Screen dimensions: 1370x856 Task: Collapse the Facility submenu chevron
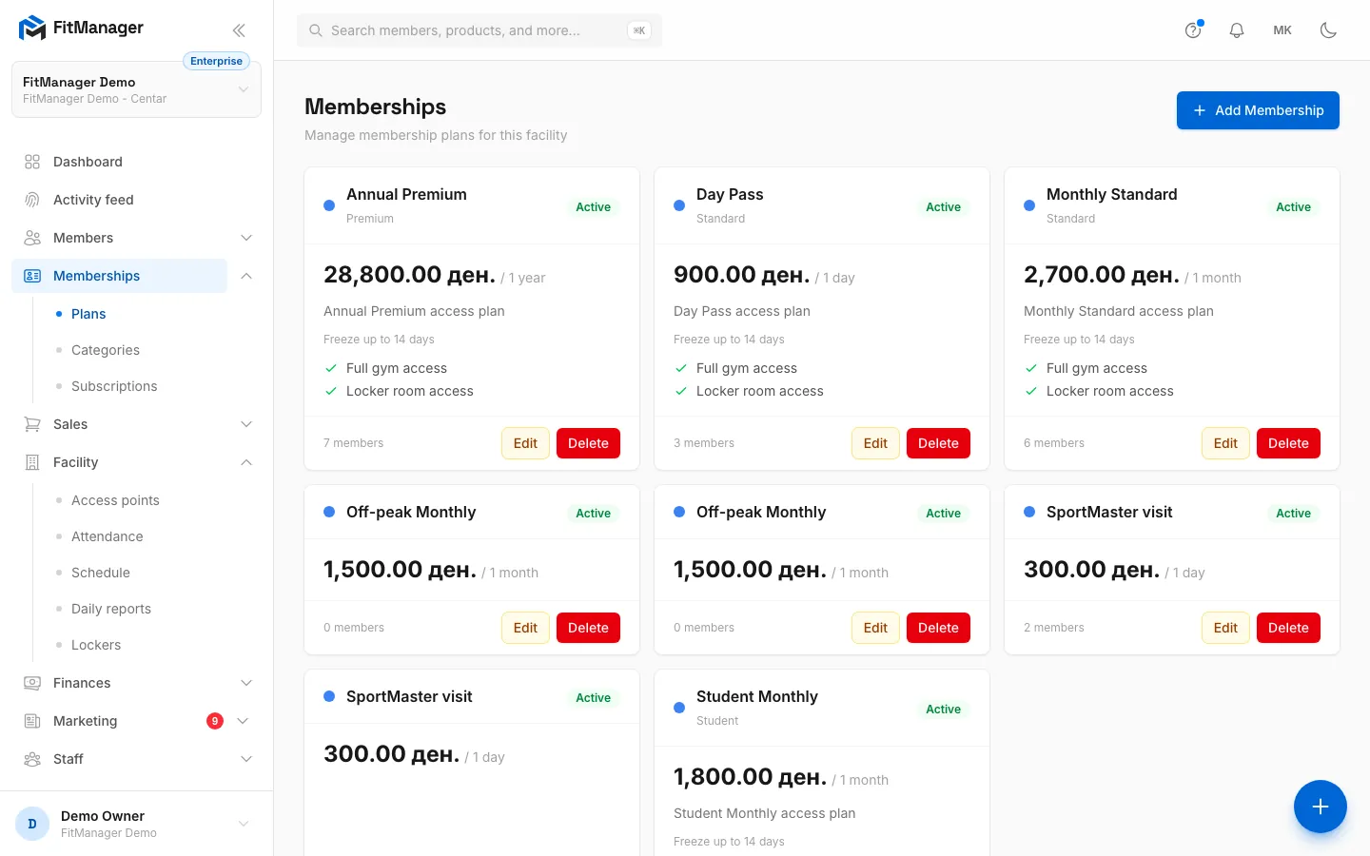[x=246, y=462]
